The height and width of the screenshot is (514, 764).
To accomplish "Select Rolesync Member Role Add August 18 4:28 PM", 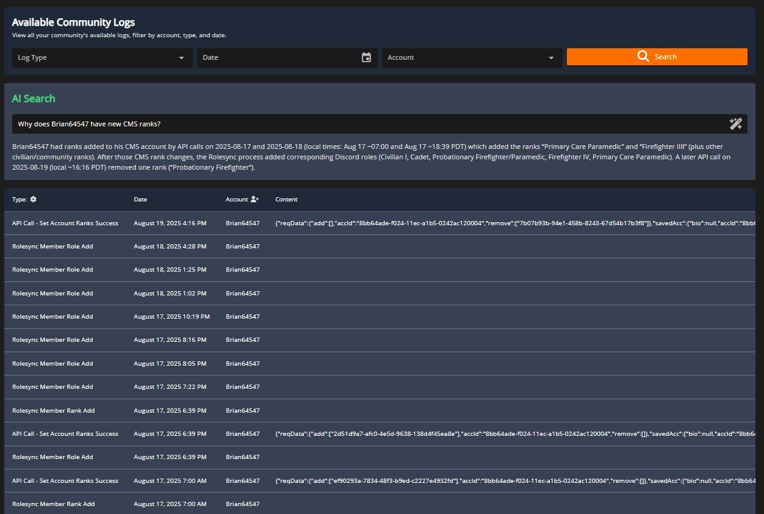I will (x=52, y=247).
